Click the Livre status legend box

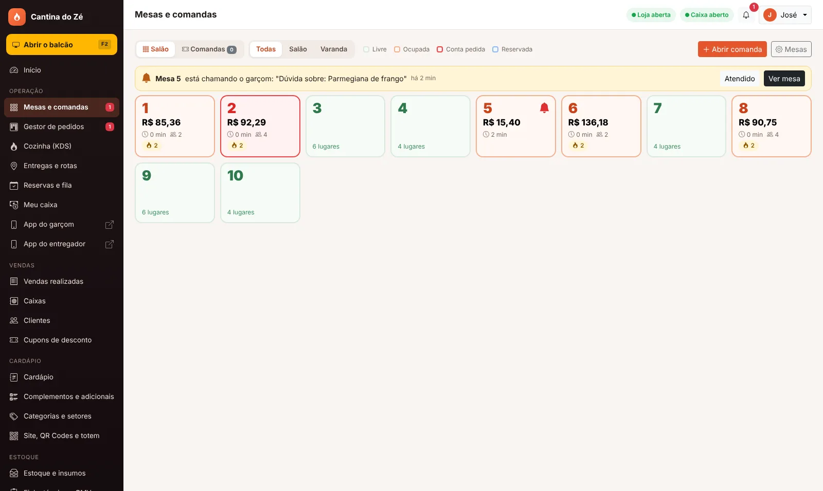tap(366, 49)
